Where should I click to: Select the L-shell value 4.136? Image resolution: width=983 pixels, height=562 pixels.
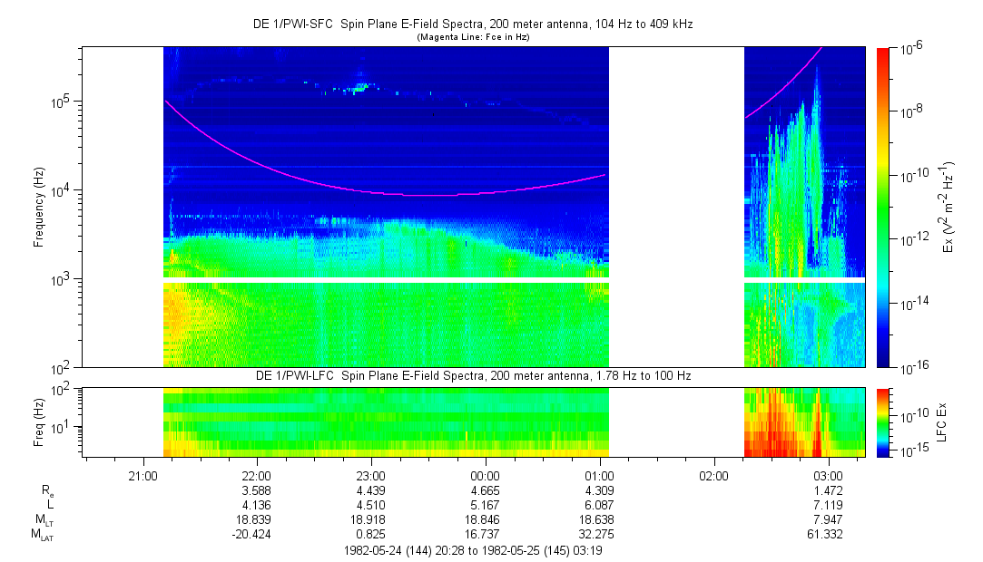point(257,505)
